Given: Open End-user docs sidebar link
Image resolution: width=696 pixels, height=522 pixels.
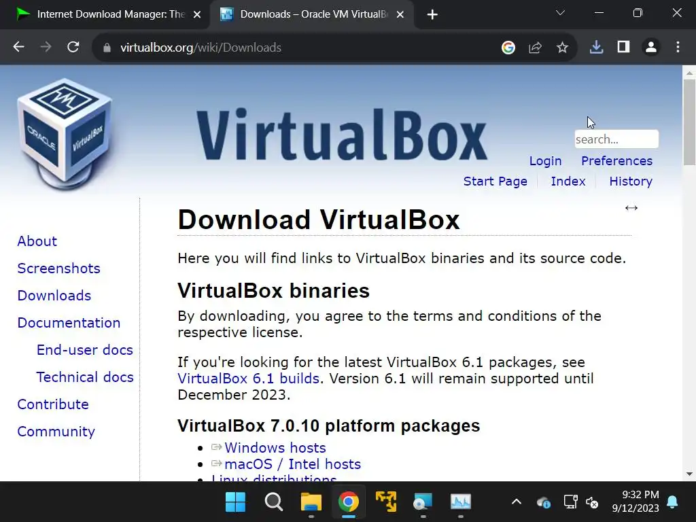Looking at the screenshot, I should (x=85, y=350).
